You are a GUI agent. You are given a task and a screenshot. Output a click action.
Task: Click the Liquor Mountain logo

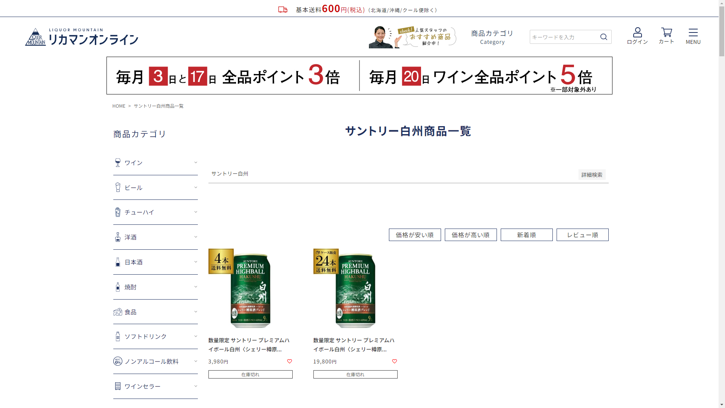click(x=82, y=37)
